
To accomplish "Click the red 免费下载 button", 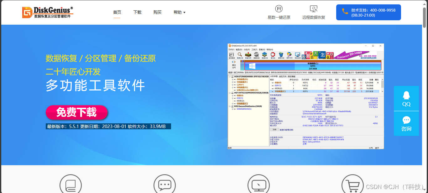I will click(x=76, y=112).
